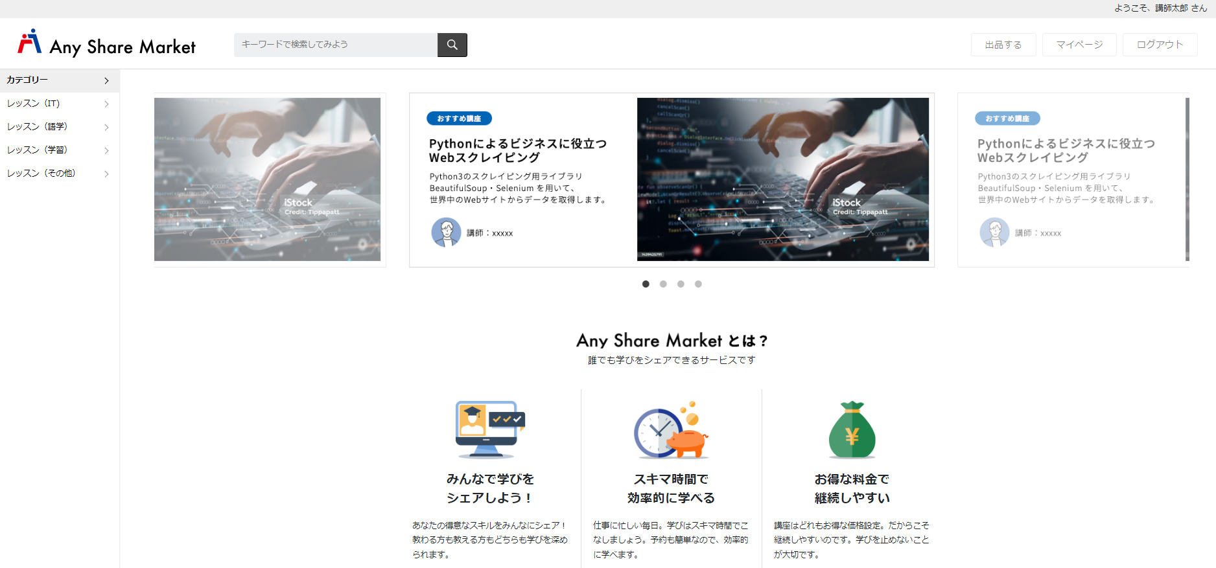This screenshot has width=1216, height=568.
Task: Open the レッスン (学習) category
Action: (x=37, y=150)
